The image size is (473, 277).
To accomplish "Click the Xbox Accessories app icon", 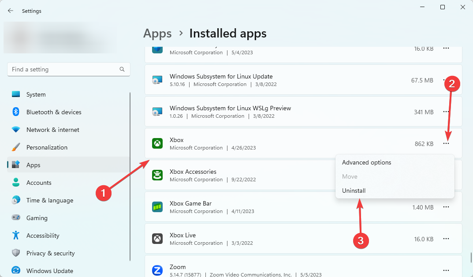I will (157, 175).
